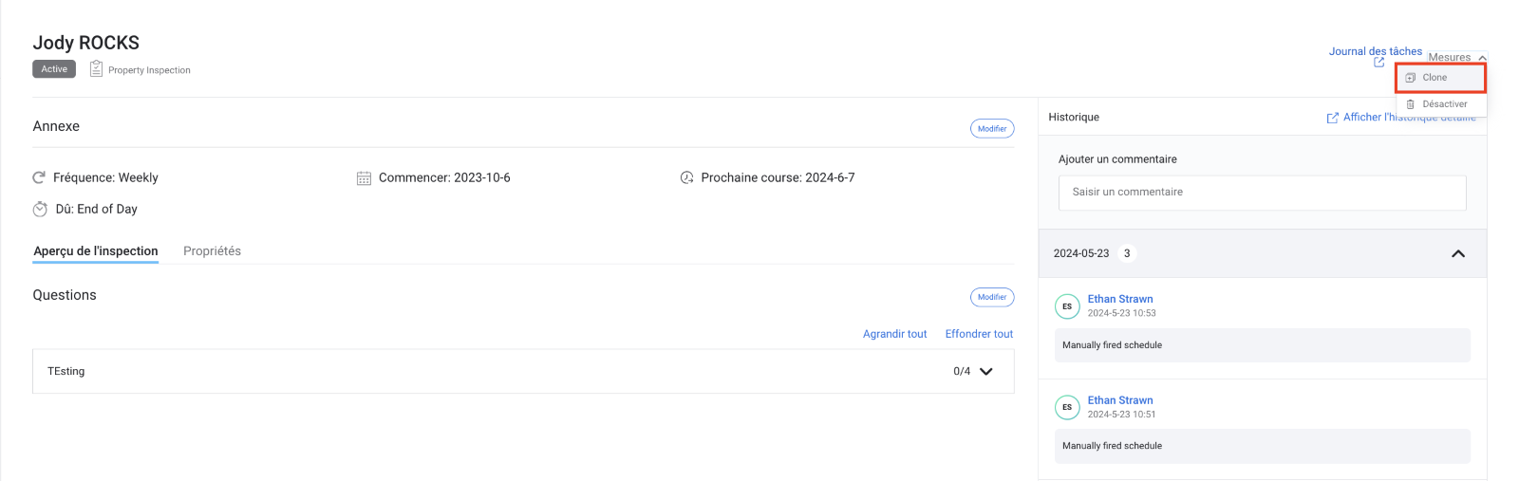Click the Effondrer tout link

point(979,334)
